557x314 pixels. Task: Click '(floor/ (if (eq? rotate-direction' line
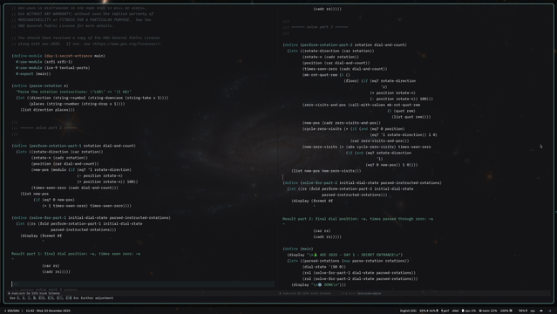tap(380, 81)
